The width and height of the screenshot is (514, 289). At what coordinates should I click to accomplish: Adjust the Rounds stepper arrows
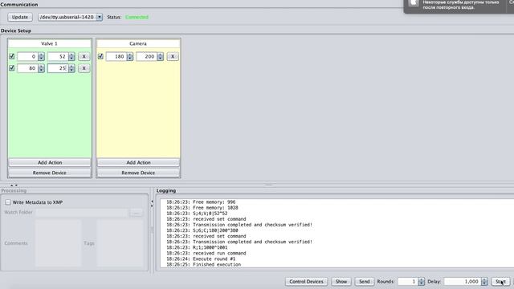pos(421,282)
